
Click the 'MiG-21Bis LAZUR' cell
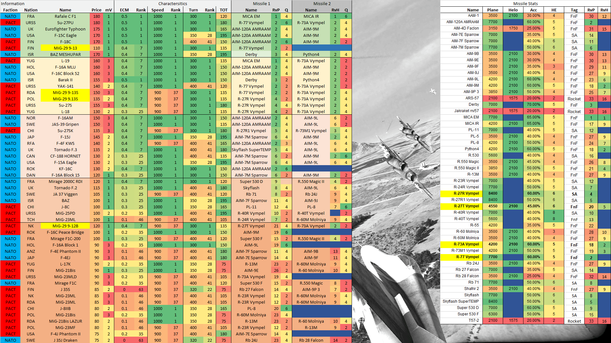coord(65,321)
